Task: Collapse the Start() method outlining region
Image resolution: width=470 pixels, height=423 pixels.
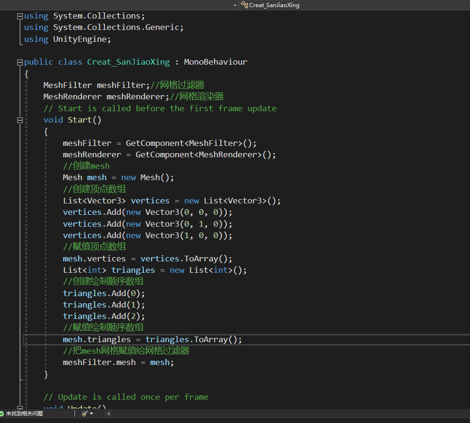Action: point(20,120)
